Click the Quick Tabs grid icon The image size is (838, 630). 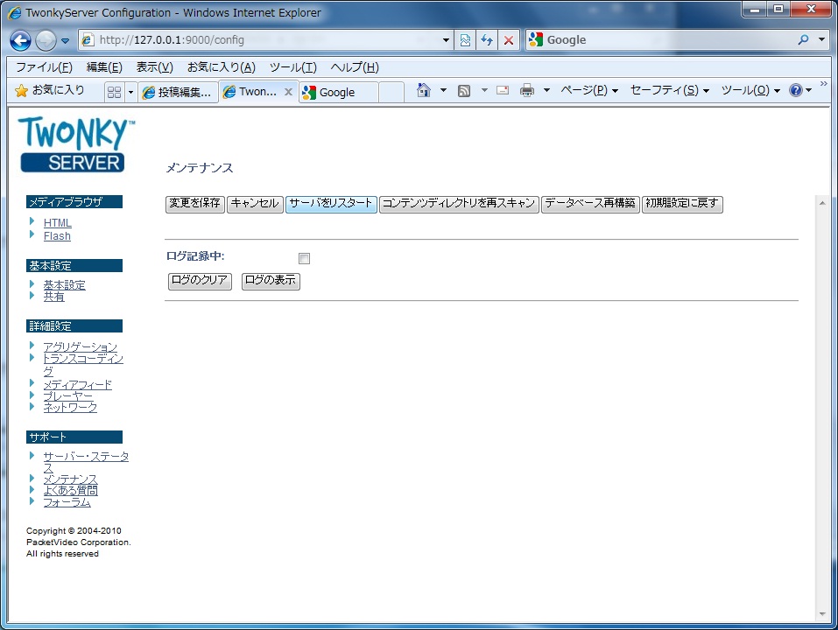[x=114, y=92]
